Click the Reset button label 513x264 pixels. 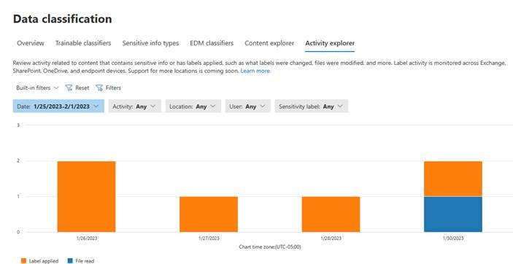point(82,88)
